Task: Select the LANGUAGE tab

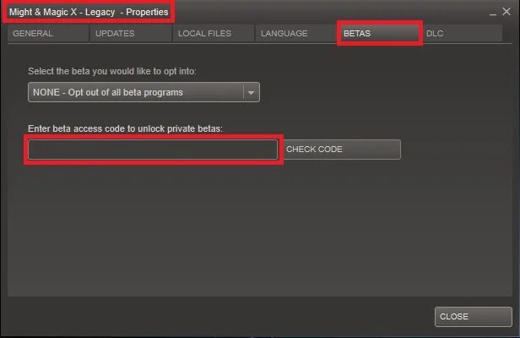Action: point(295,33)
